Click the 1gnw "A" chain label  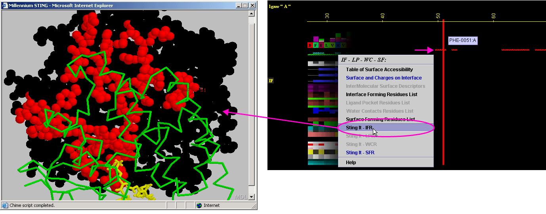(x=279, y=6)
